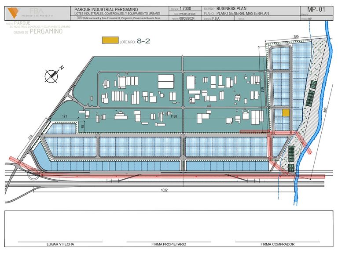This screenshot has height=253, width=338.
Task: Click the dimension label '385'
Action: click(296, 37)
